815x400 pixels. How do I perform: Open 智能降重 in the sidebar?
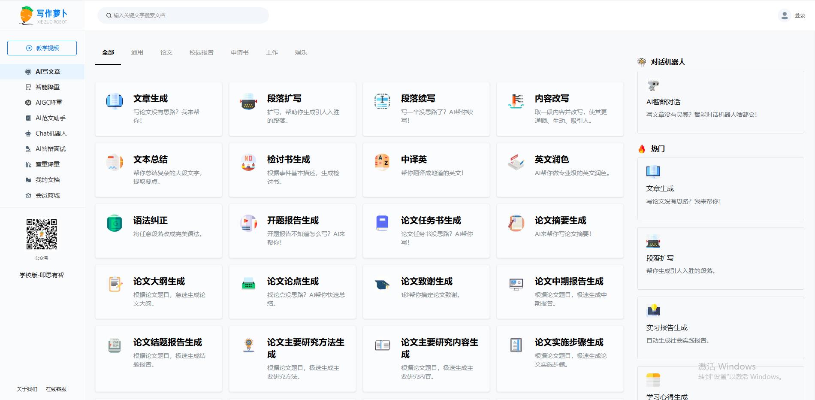[x=47, y=87]
